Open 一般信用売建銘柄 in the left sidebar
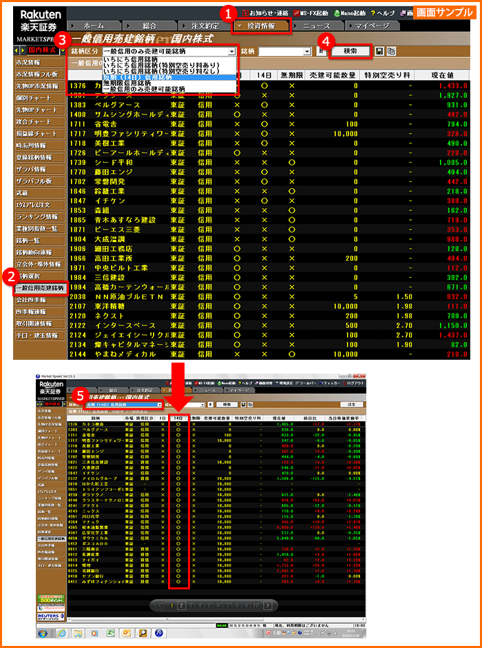This screenshot has height=648, width=482. (x=40, y=288)
